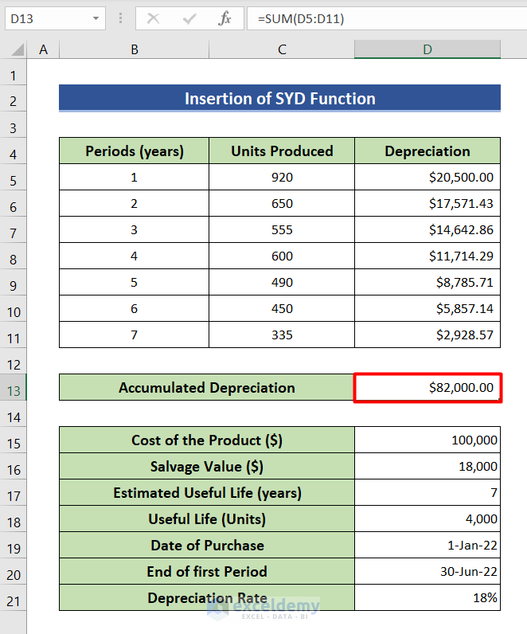527x634 pixels.
Task: Click in the formula bar input
Action: pos(382,18)
